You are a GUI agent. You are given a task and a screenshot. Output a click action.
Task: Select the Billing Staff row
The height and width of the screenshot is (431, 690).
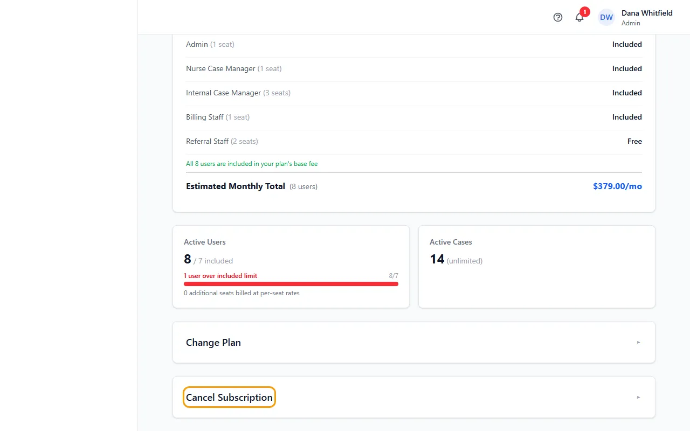point(414,117)
